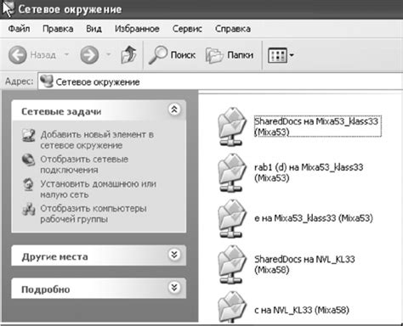Click the SharedDocs на Mixa53_klass33 label
Image resolution: width=403 pixels, height=326 pixels.
[317, 126]
